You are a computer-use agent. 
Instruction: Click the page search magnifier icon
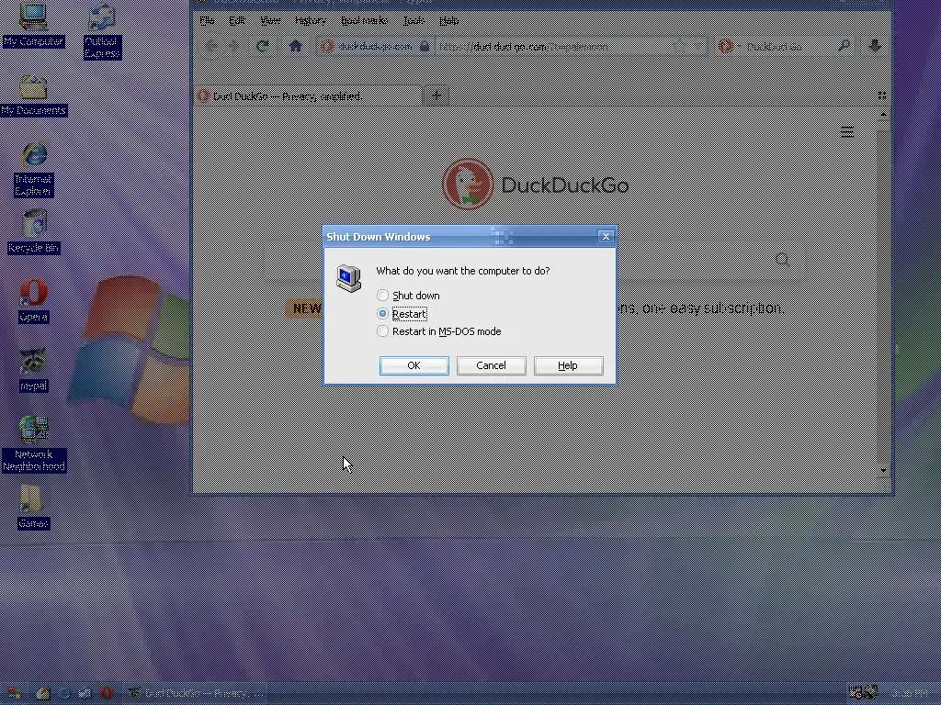click(x=782, y=260)
